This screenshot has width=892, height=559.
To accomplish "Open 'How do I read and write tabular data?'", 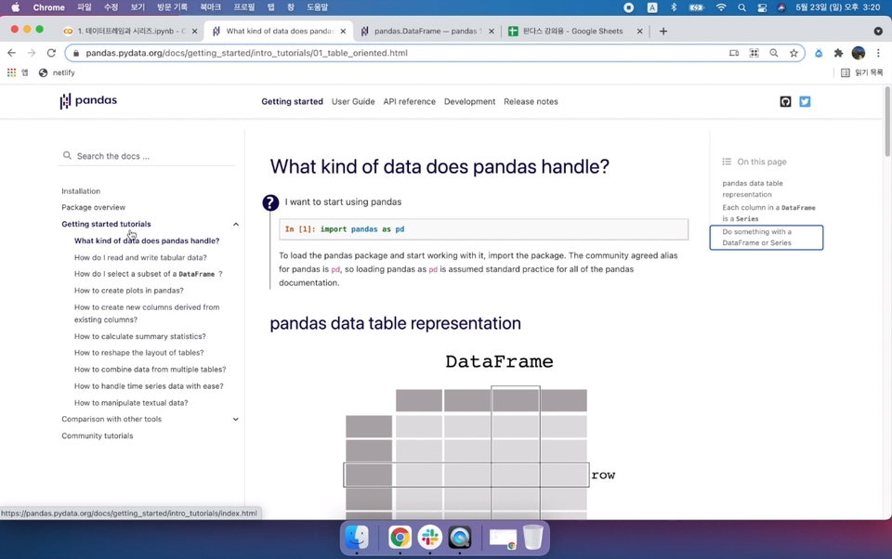I will pyautogui.click(x=140, y=257).
